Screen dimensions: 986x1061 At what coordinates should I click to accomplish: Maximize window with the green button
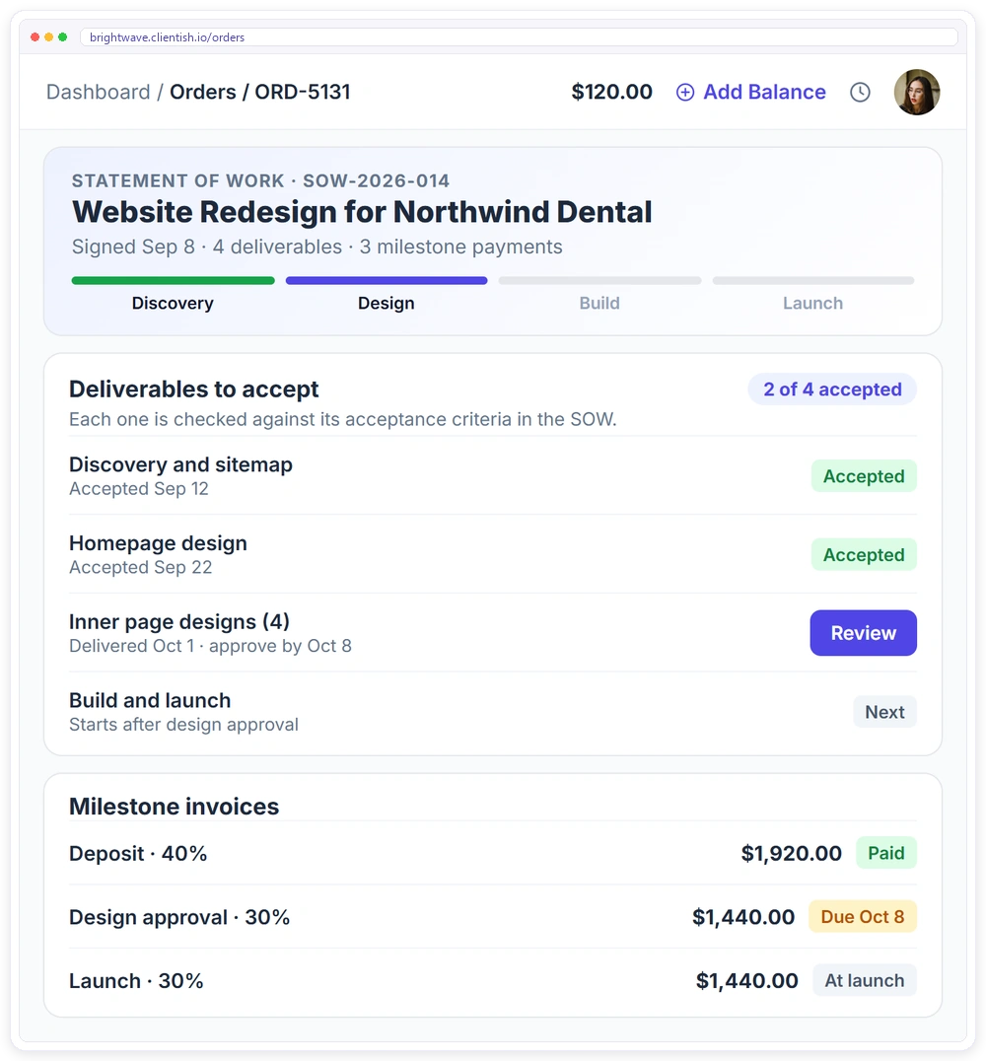coord(62,37)
